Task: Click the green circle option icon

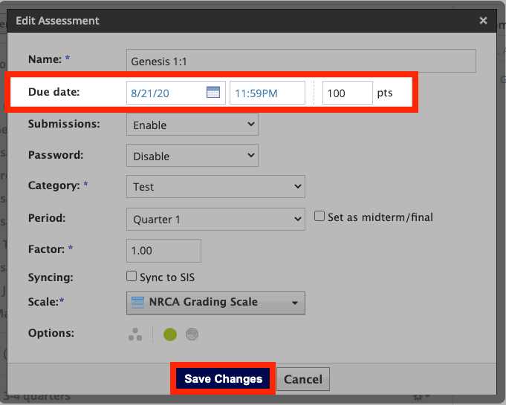Action: coord(170,335)
